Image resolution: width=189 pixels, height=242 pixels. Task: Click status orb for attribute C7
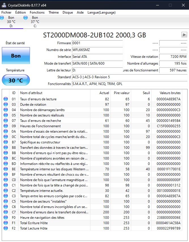click(6, 212)
